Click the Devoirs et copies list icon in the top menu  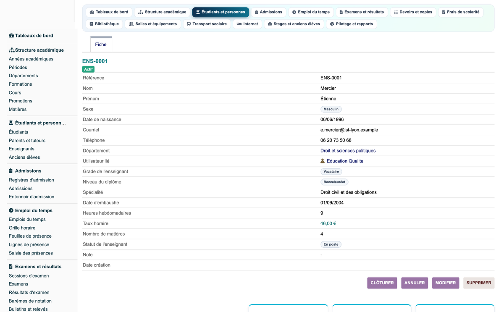(x=396, y=12)
